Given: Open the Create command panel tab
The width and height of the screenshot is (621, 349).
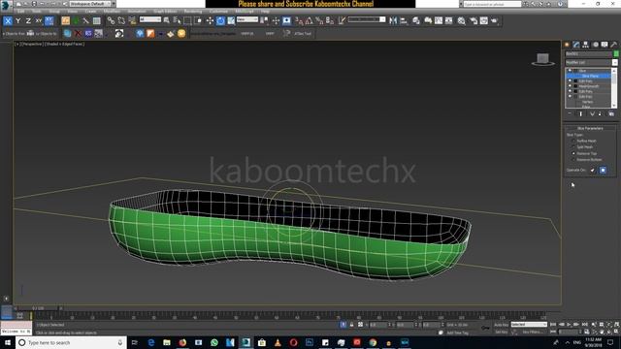Looking at the screenshot, I should tap(567, 45).
